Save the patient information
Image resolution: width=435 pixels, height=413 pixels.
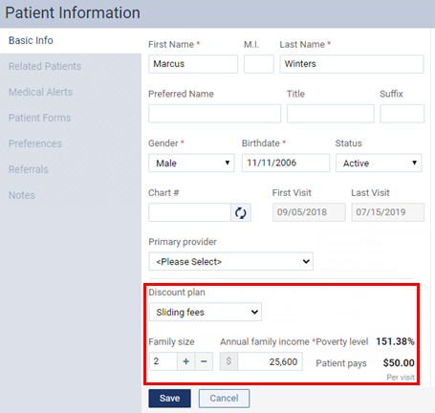click(169, 399)
